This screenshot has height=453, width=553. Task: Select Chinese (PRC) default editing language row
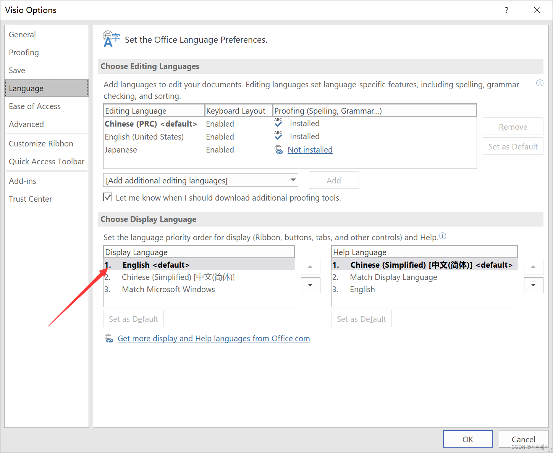(x=290, y=124)
